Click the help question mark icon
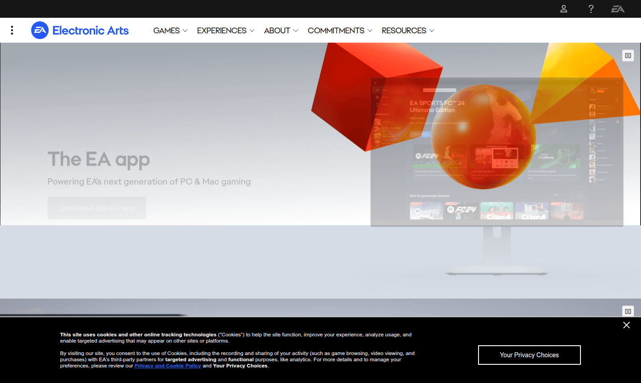The height and width of the screenshot is (383, 641). click(591, 9)
